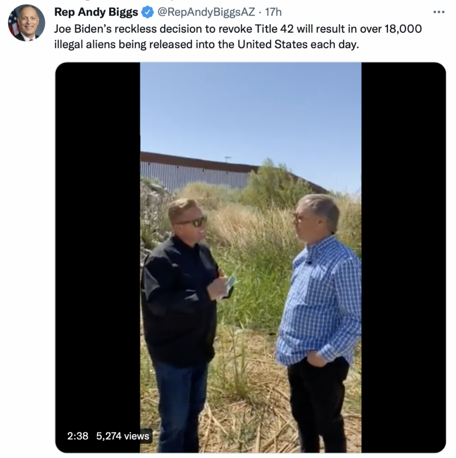Open the three-dot more options menu

click(x=439, y=12)
